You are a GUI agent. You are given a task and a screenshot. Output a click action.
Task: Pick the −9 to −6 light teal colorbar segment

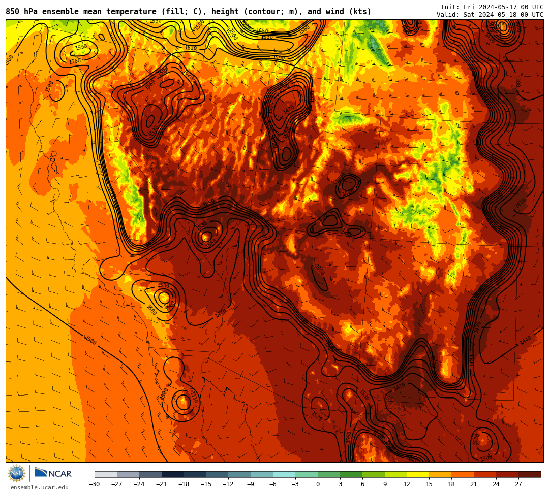[x=262, y=474]
